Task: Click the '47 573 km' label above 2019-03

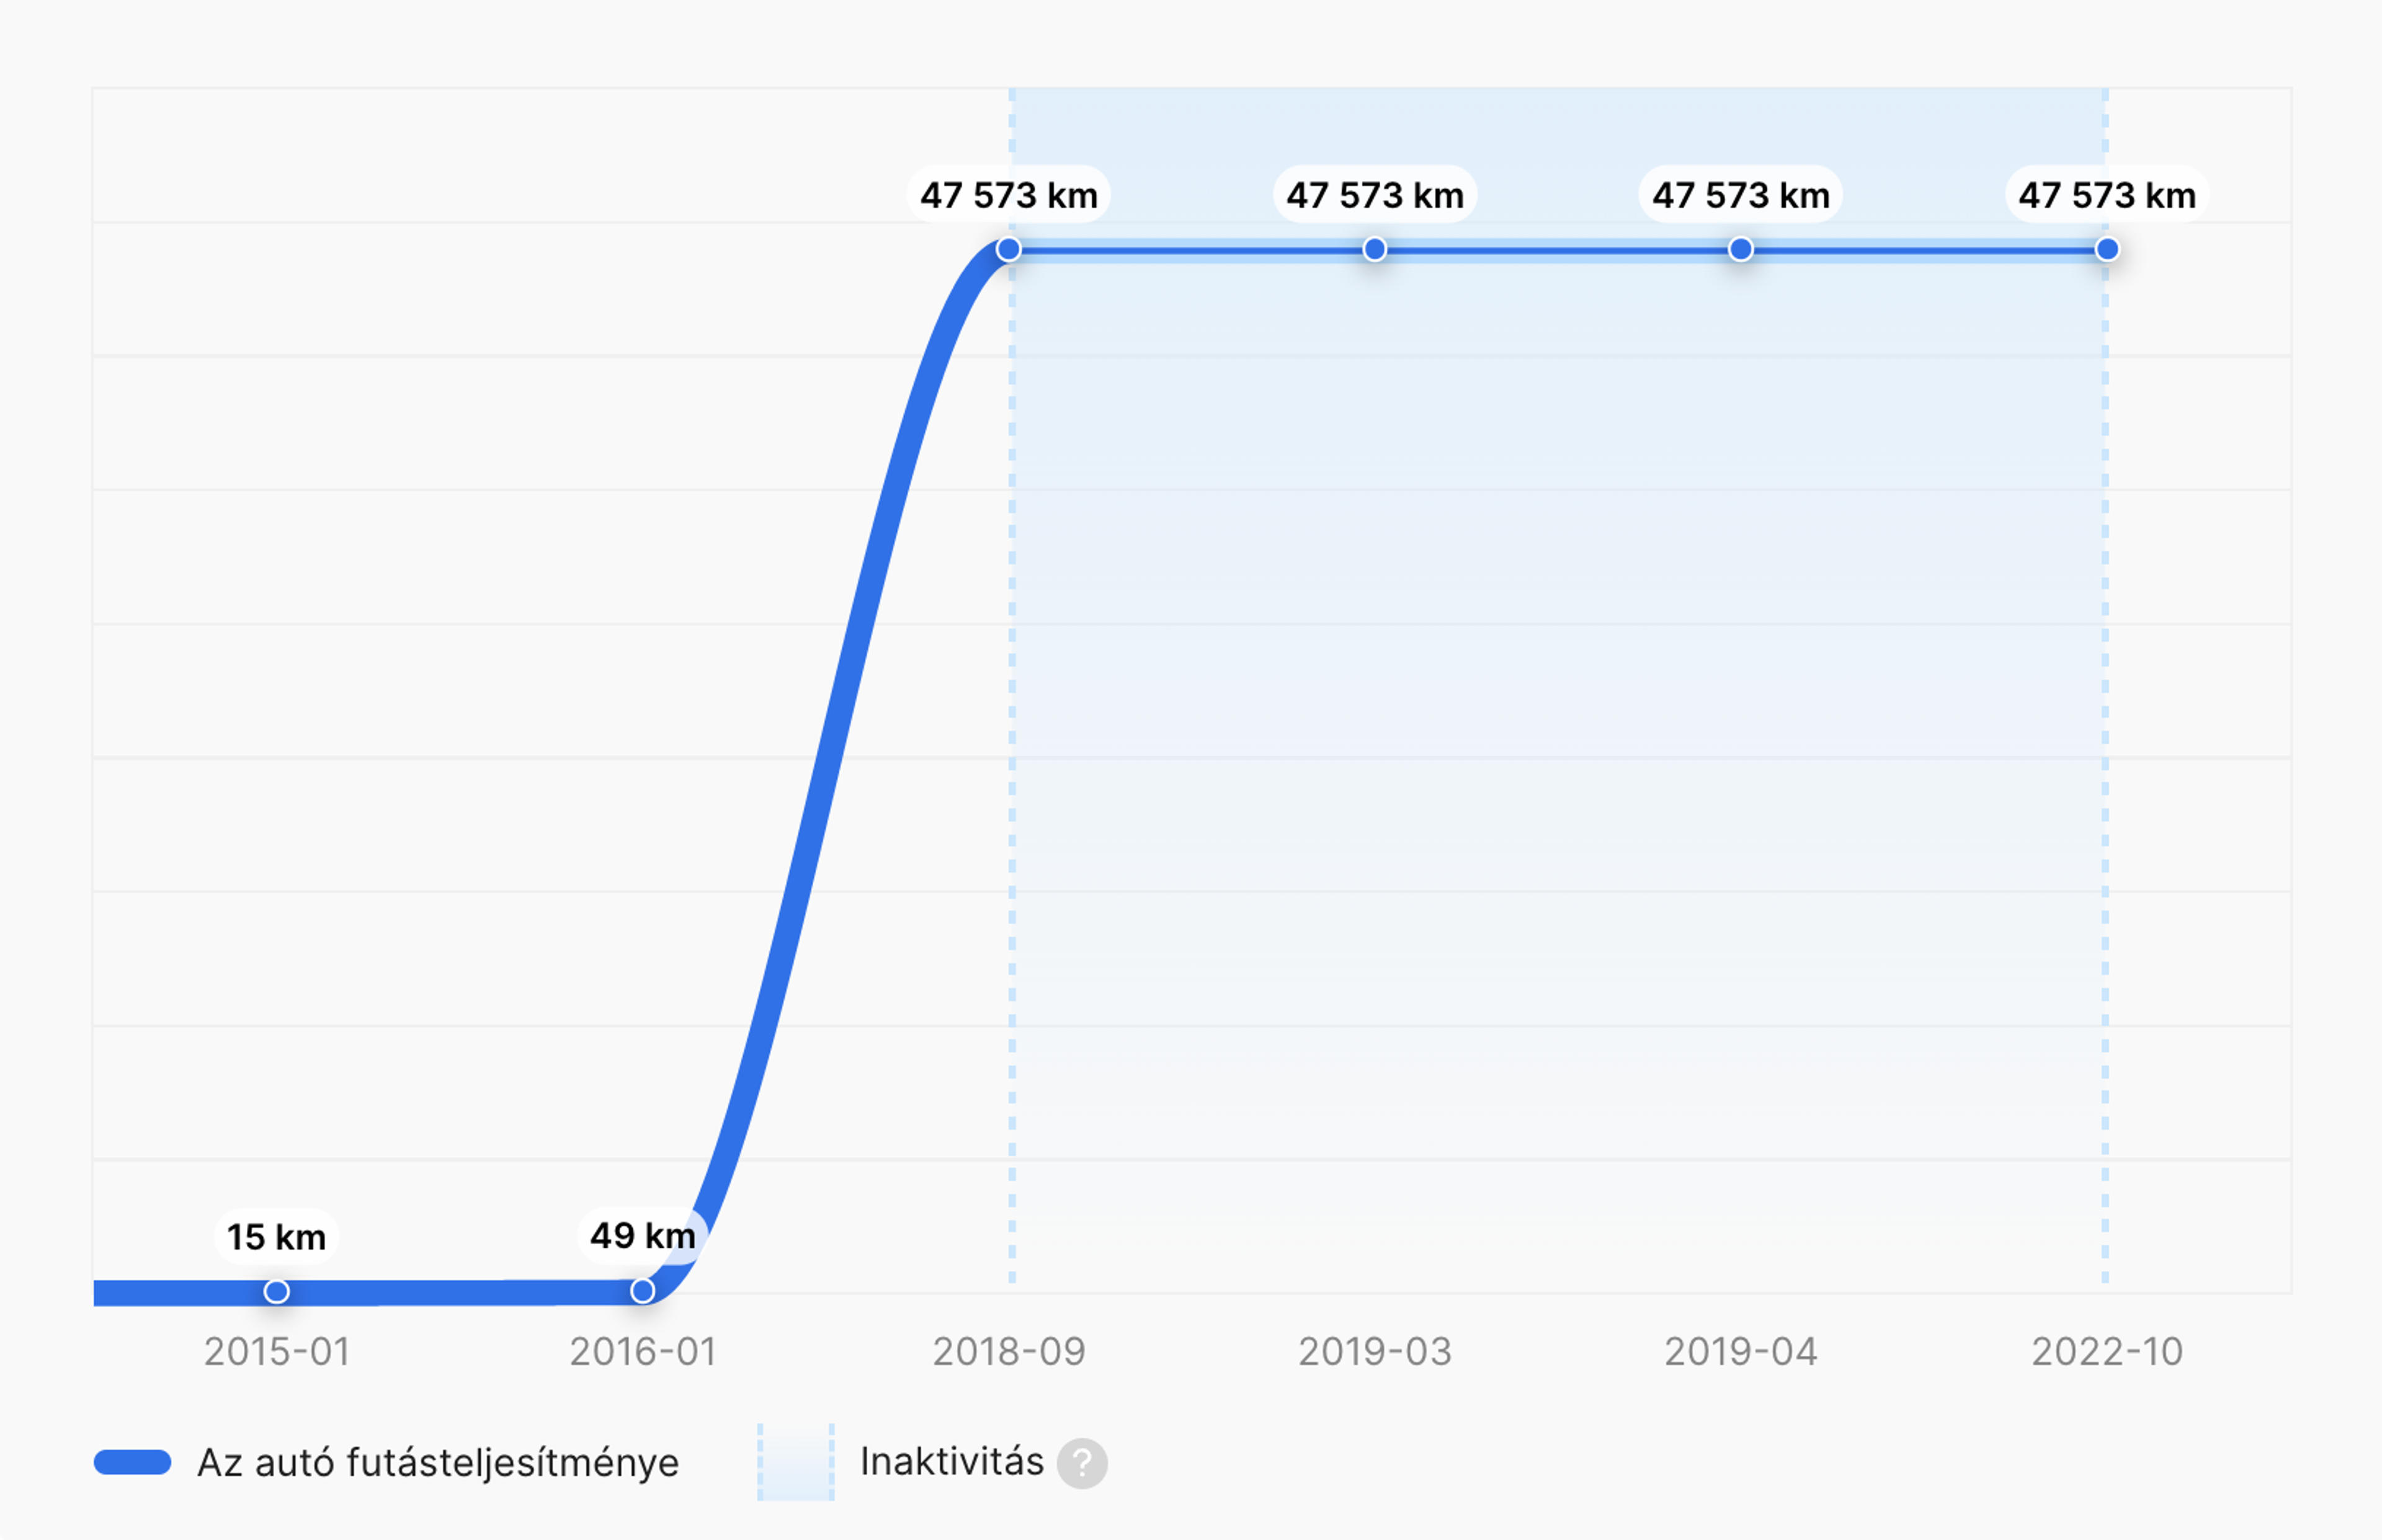Action: coord(1375,194)
